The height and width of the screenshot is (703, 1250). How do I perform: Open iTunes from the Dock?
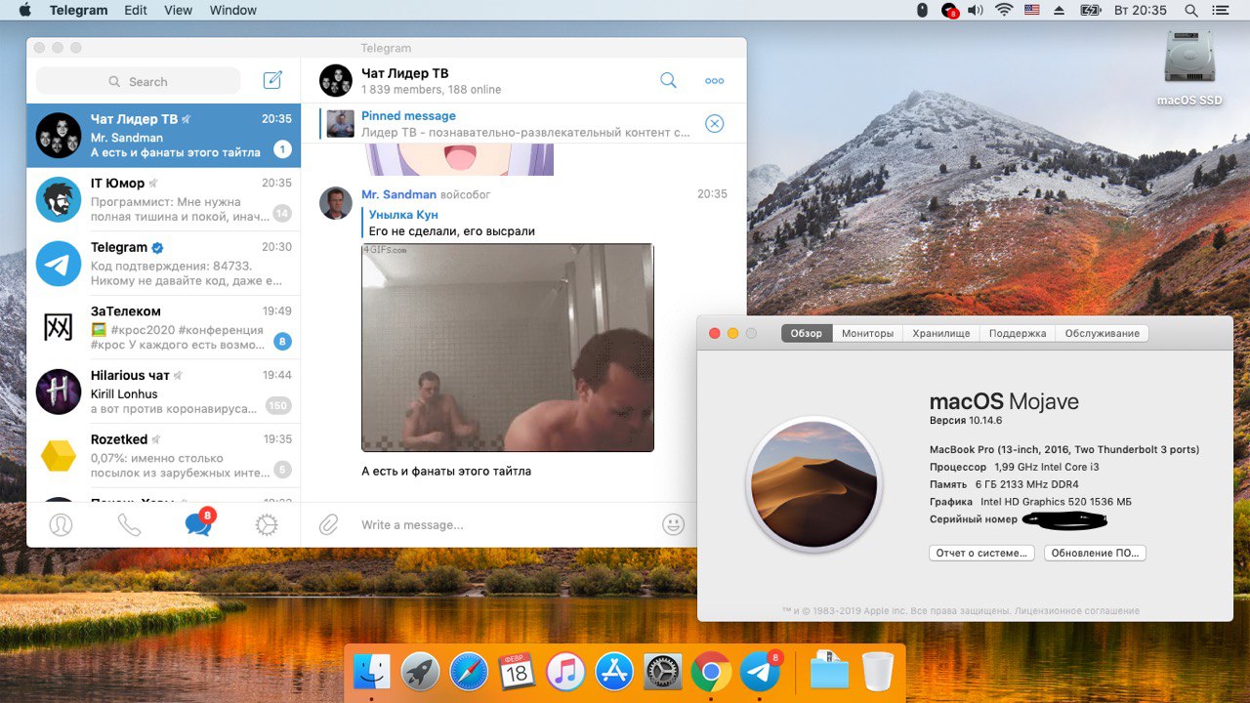[565, 672]
